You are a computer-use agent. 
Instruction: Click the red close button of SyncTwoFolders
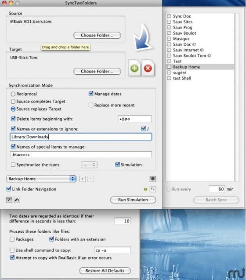click(4, 3)
